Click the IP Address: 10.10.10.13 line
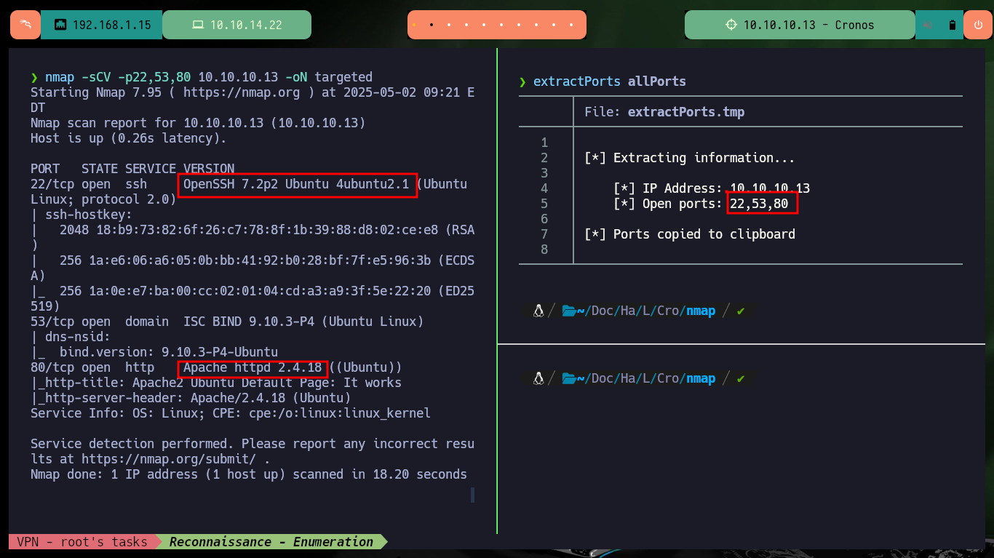This screenshot has height=558, width=994. (x=712, y=188)
